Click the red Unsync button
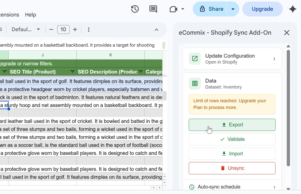Image resolution: width=301 pixels, height=194 pixels. point(232,168)
